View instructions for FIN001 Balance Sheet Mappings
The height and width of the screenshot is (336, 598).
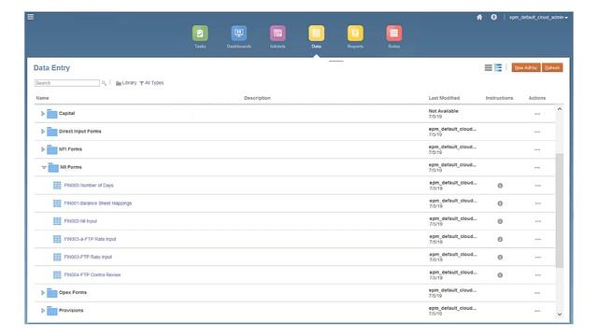click(x=500, y=203)
